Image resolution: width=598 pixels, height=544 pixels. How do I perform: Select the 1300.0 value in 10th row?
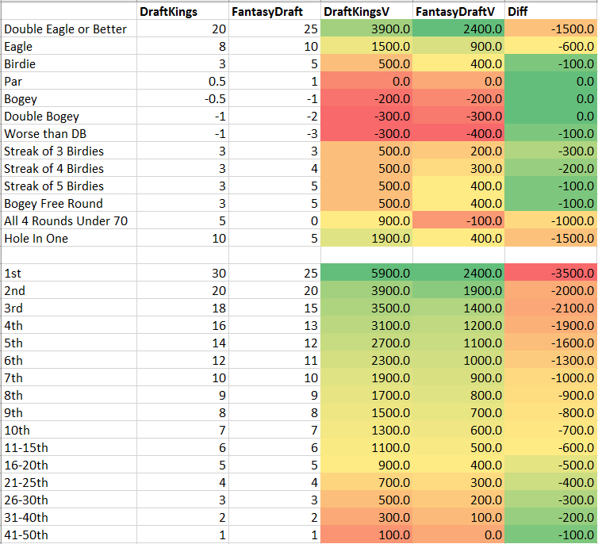pos(366,431)
